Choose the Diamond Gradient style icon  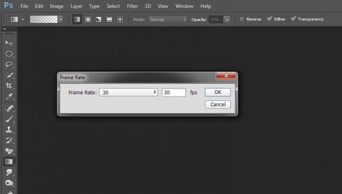(120, 20)
